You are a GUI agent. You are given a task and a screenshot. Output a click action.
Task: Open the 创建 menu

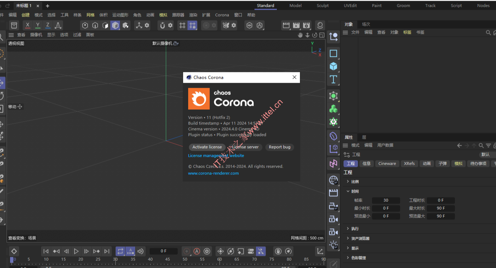[26, 15]
